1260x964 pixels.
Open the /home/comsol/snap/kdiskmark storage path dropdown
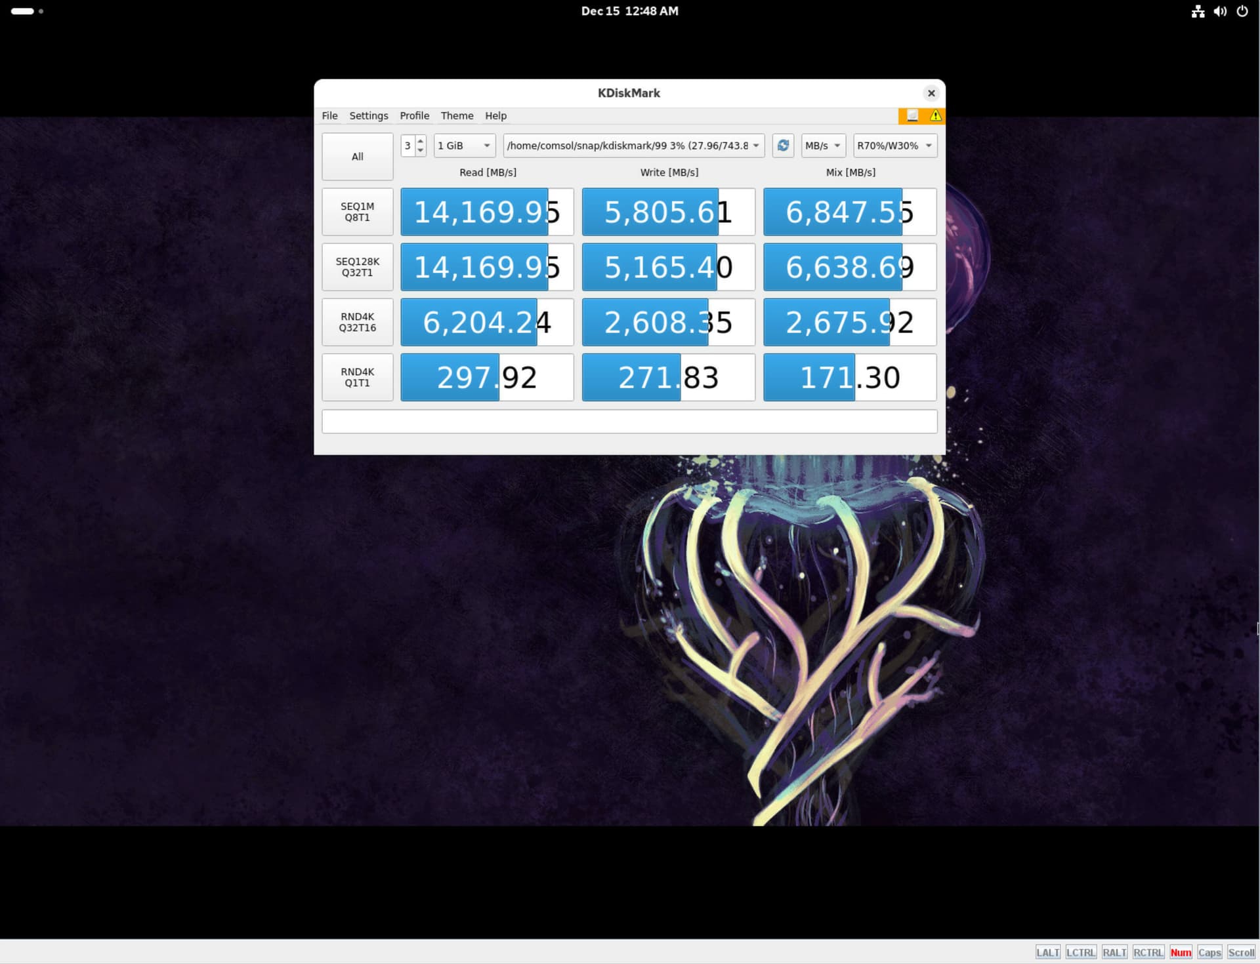pyautogui.click(x=634, y=146)
